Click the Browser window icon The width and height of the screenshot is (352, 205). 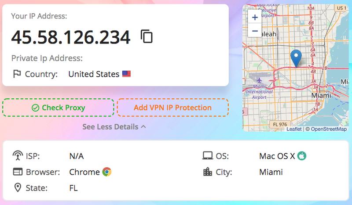click(18, 172)
